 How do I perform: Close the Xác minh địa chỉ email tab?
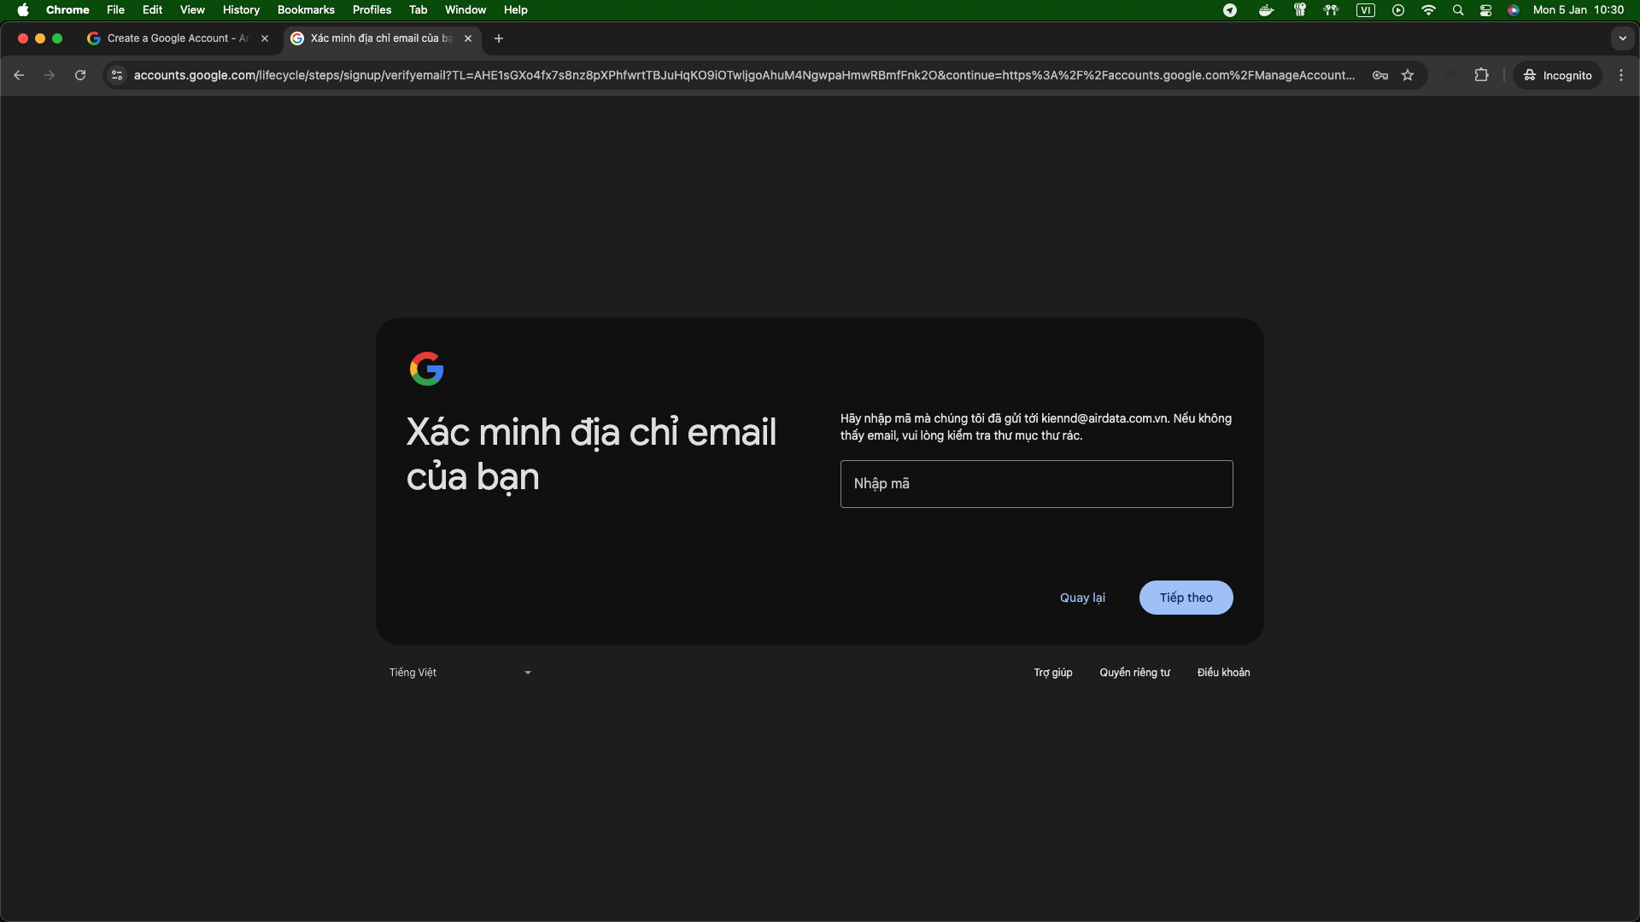(468, 38)
